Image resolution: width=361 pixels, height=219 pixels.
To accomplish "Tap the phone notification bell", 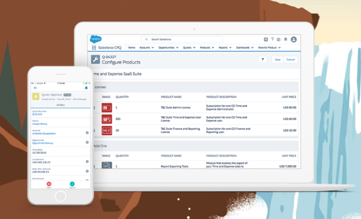I will [86, 88].
